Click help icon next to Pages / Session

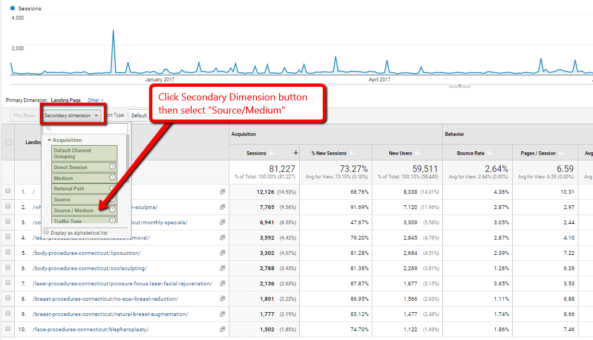(562, 153)
